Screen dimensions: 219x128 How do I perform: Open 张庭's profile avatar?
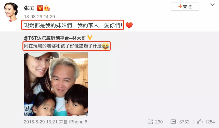pos(11,12)
